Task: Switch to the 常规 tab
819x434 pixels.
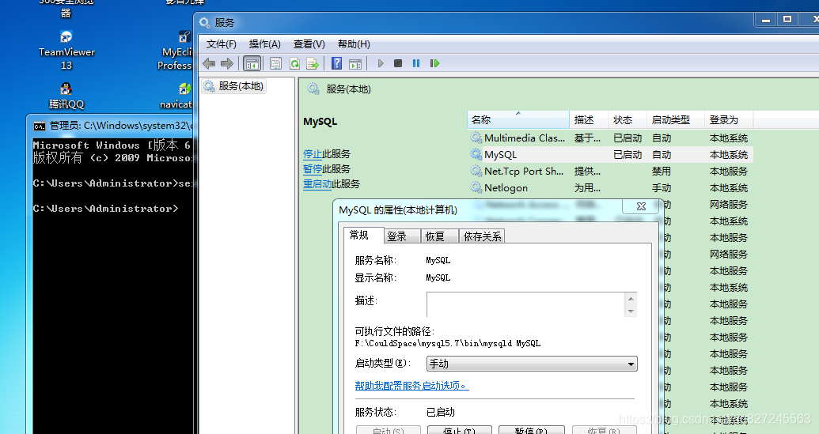Action: pyautogui.click(x=364, y=236)
